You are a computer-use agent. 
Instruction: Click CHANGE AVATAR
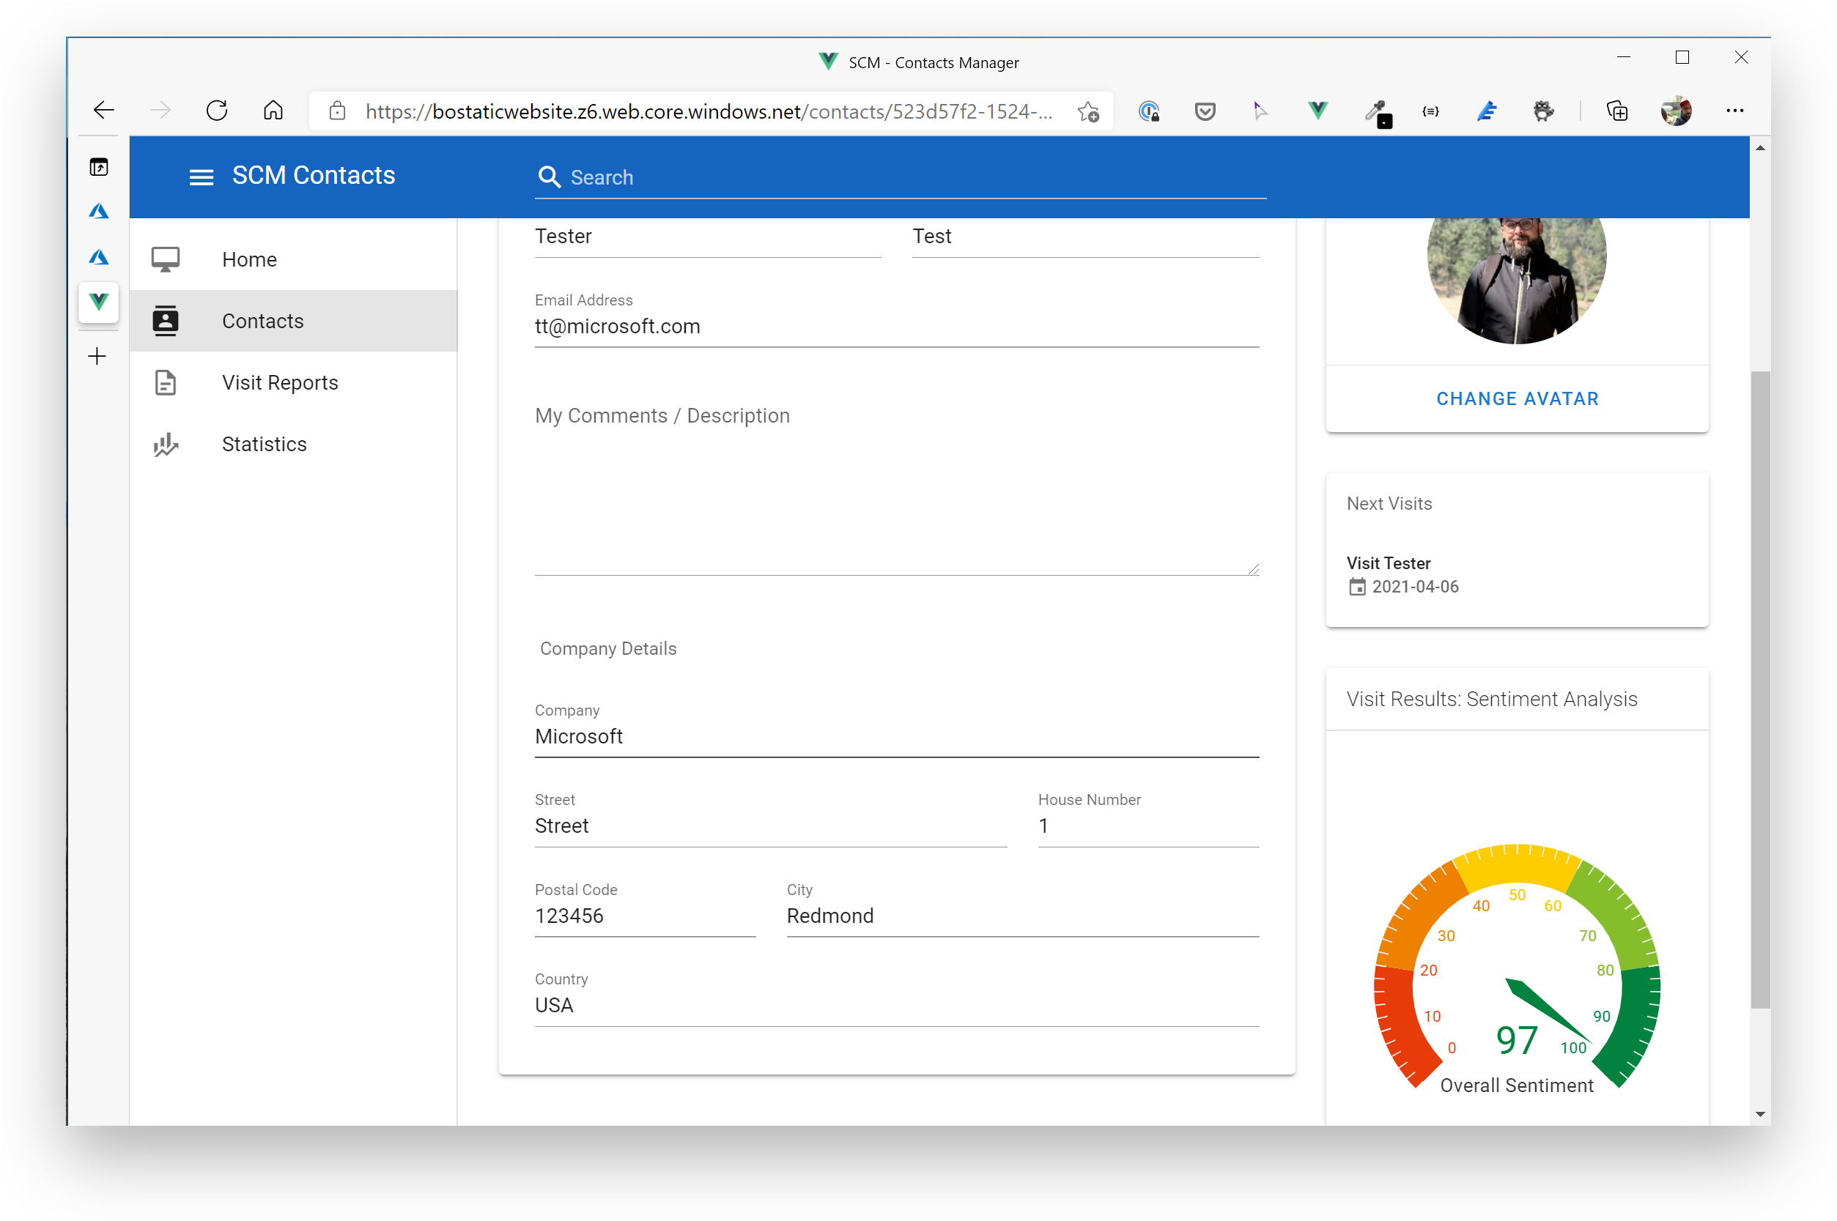click(1516, 398)
